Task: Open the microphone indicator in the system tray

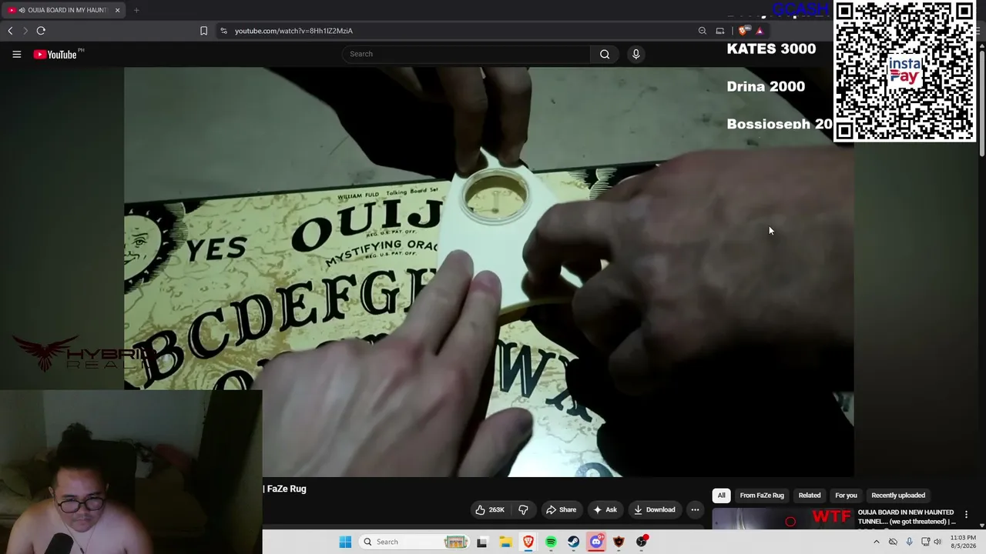Action: 909,542
